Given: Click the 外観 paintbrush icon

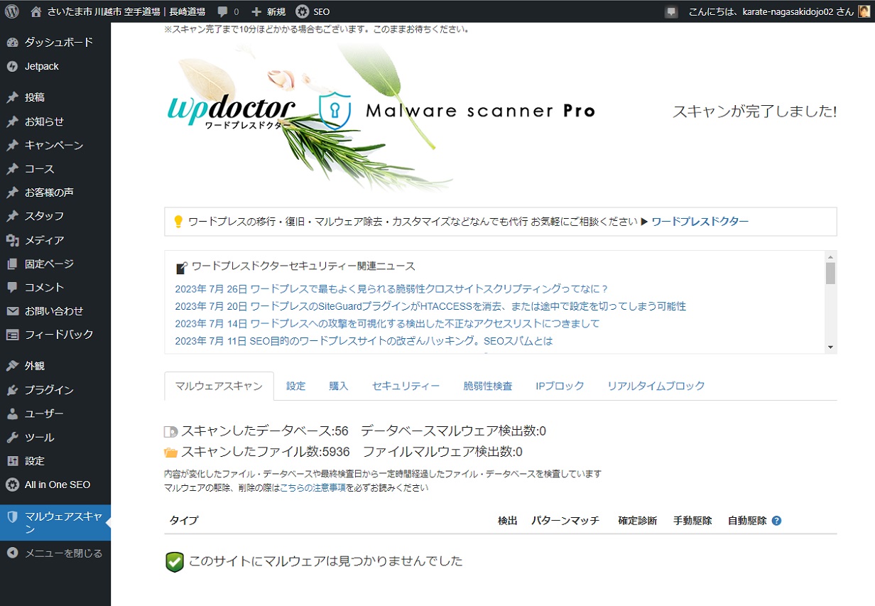Looking at the screenshot, I should (x=12, y=366).
